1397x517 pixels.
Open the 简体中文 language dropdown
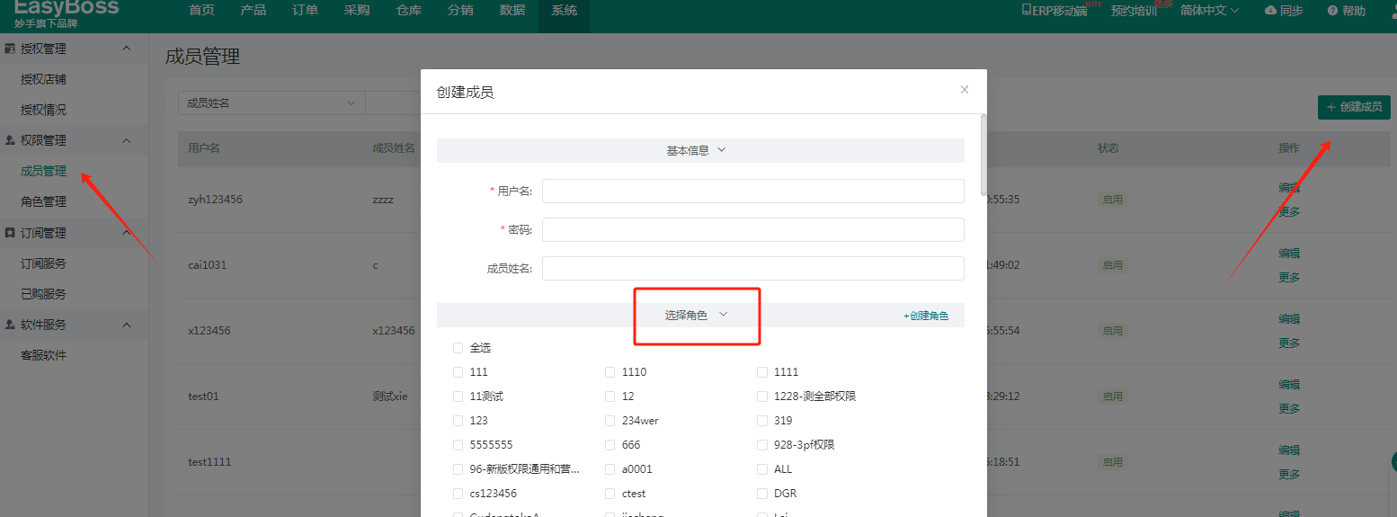tap(1209, 11)
